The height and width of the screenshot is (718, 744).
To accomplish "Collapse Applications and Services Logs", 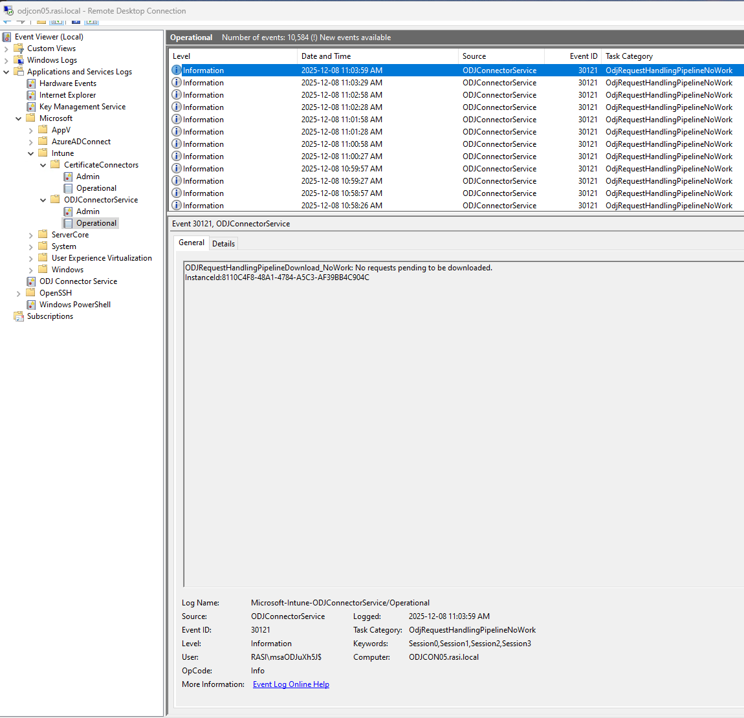I will (6, 72).
